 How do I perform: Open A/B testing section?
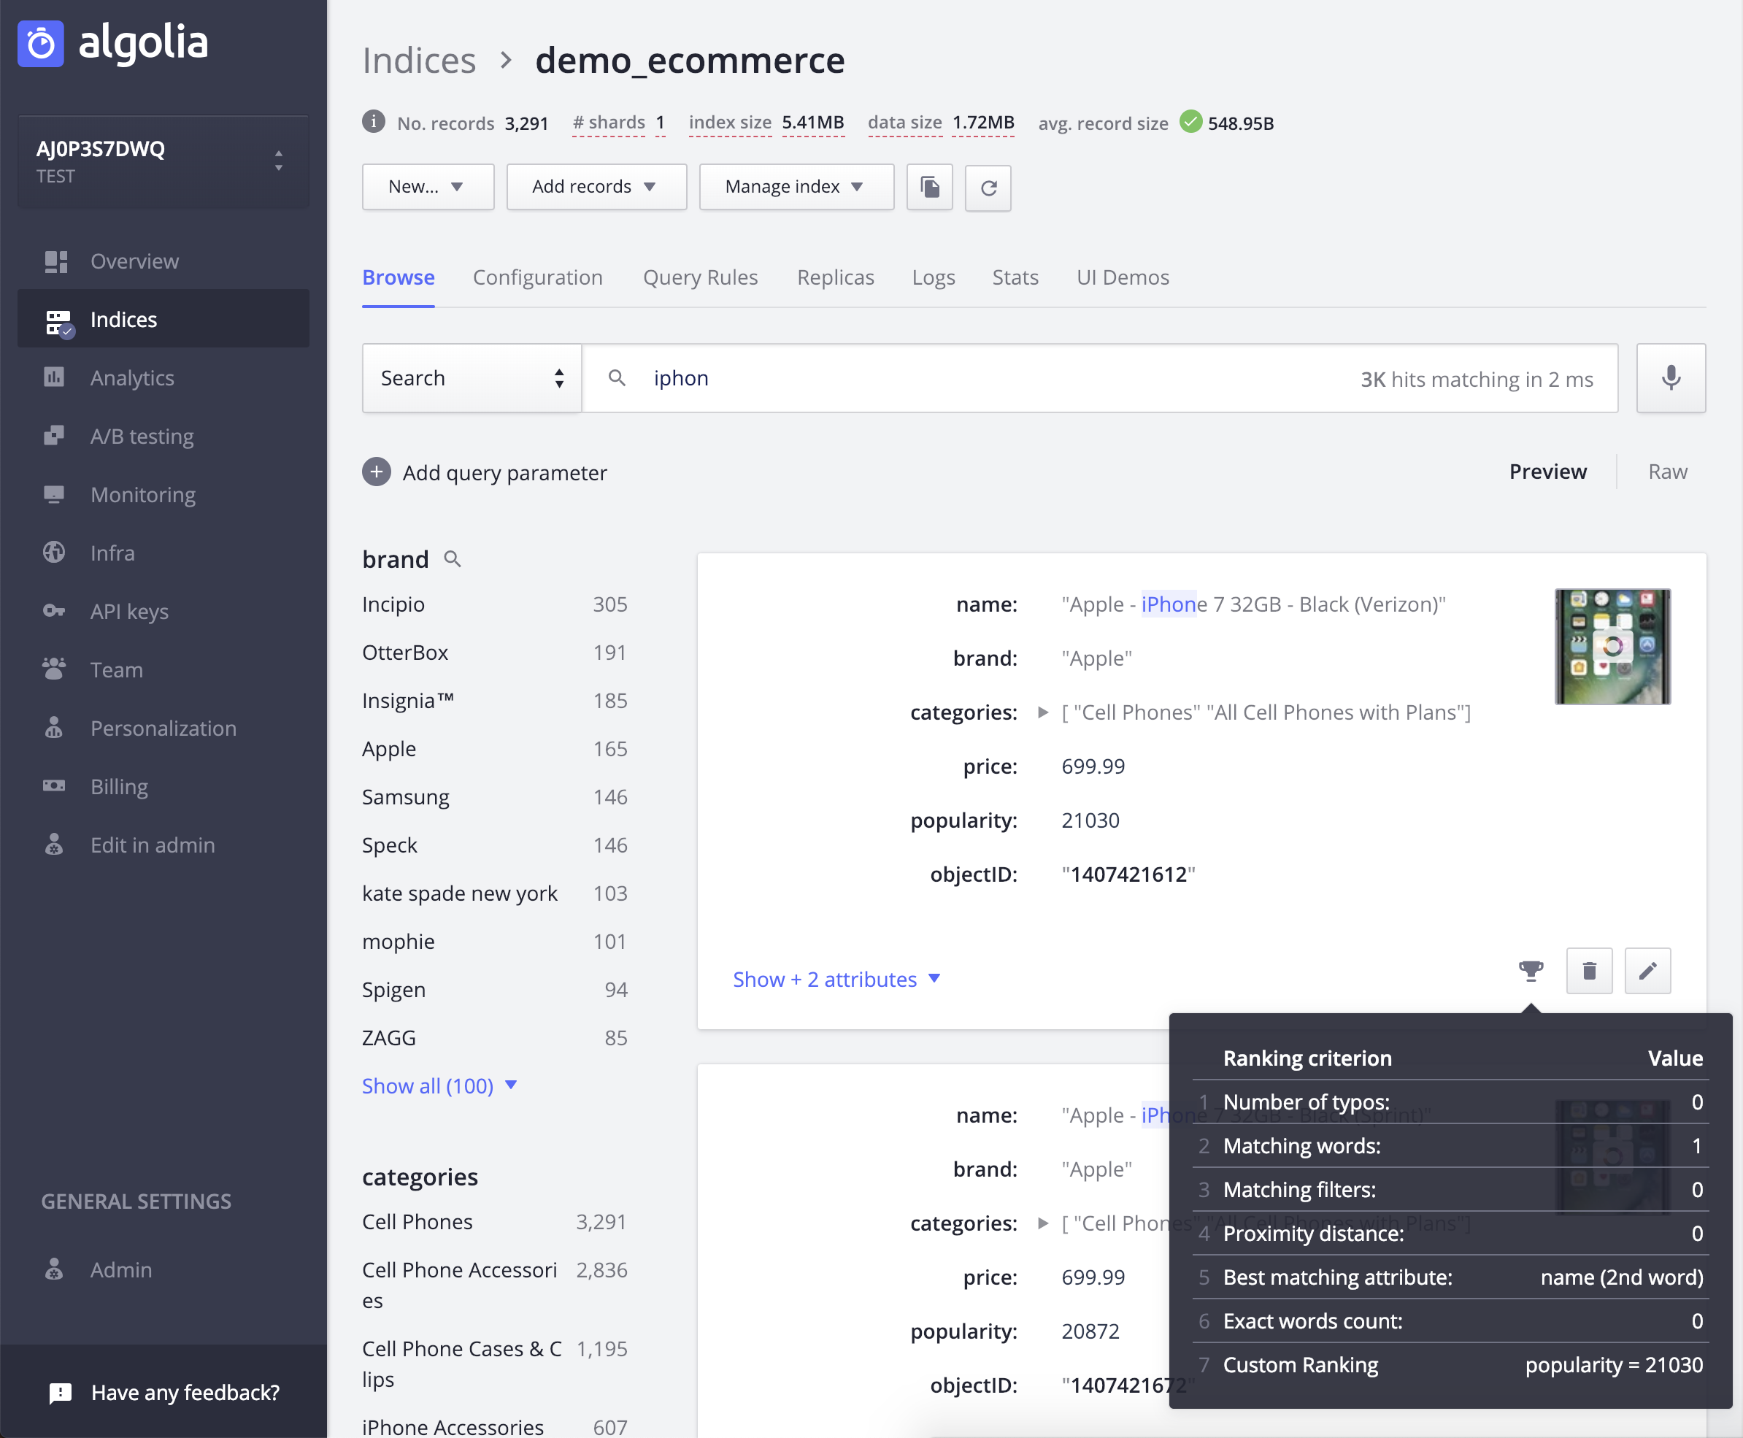coord(142,436)
